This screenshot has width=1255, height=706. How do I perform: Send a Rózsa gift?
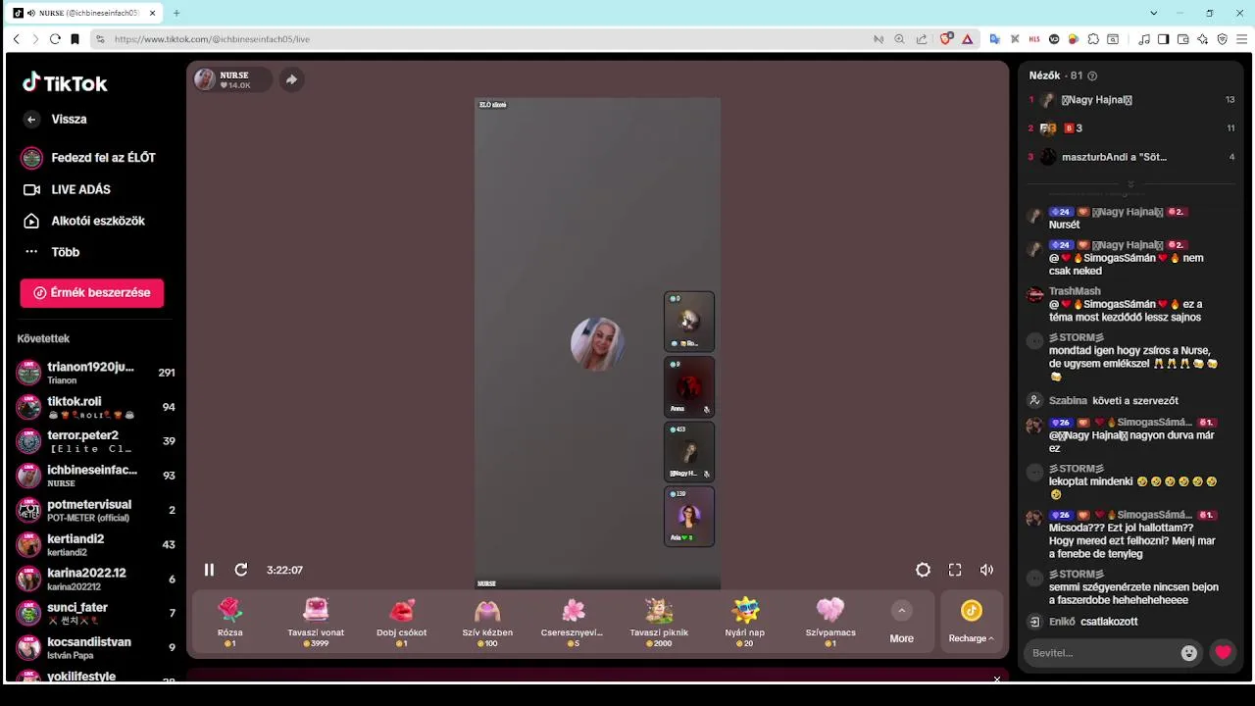pos(230,622)
